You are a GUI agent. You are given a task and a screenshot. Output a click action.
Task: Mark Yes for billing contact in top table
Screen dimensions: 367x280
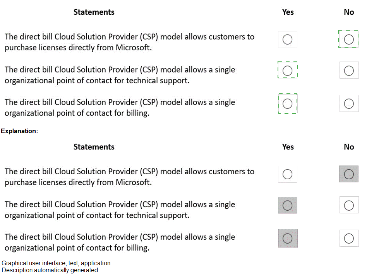(x=287, y=103)
